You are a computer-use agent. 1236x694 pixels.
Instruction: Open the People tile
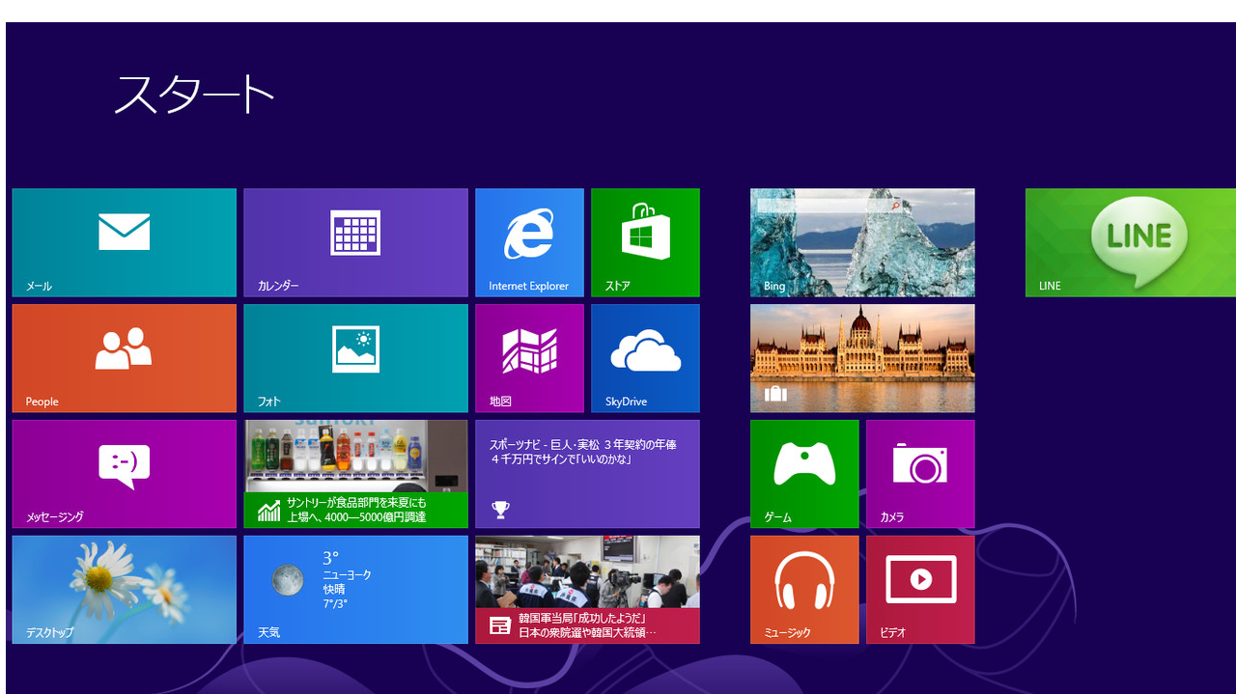pyautogui.click(x=124, y=358)
